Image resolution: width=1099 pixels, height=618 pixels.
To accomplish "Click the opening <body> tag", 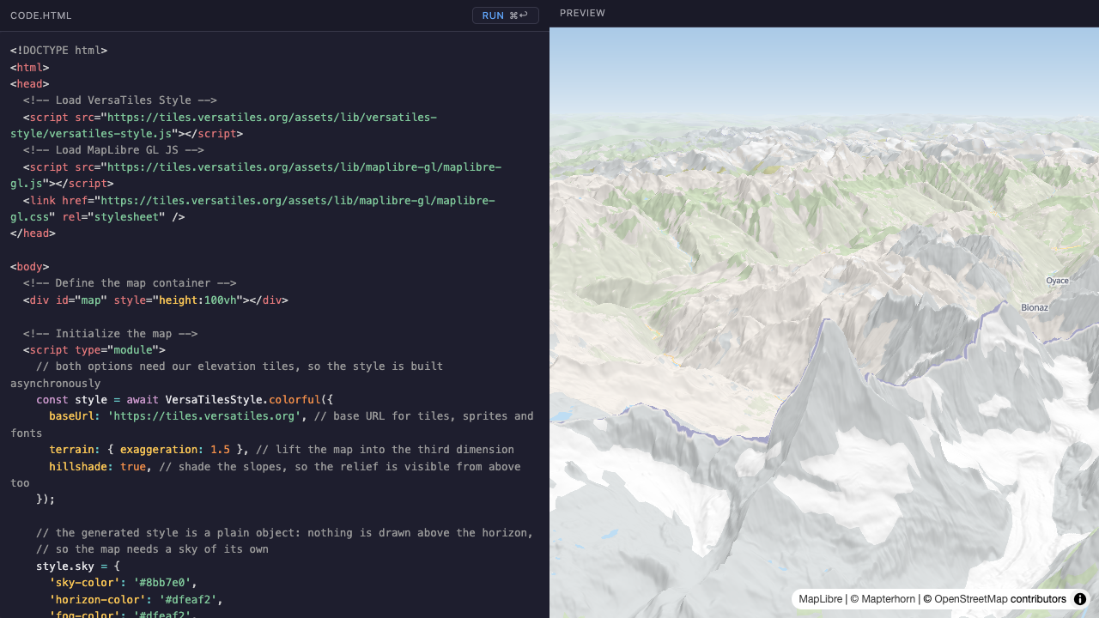I will [x=29, y=267].
